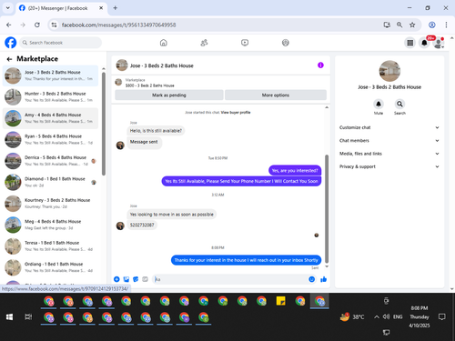Choose a sticker in the composer
Viewport: 455px width, 341px height.
click(136, 279)
